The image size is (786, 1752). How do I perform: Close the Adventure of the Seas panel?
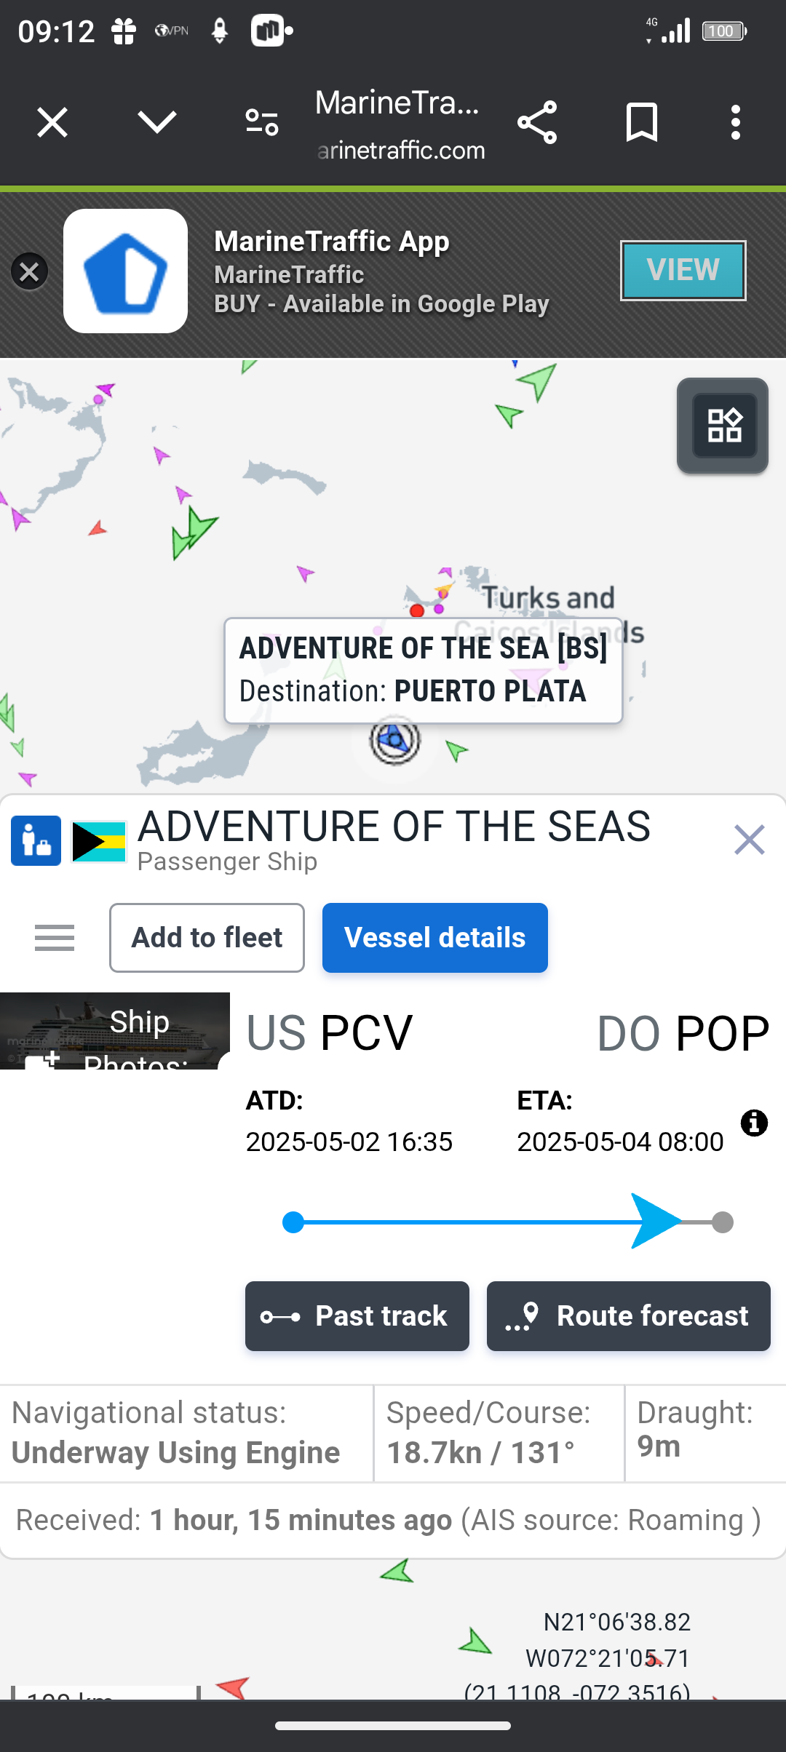pyautogui.click(x=749, y=840)
